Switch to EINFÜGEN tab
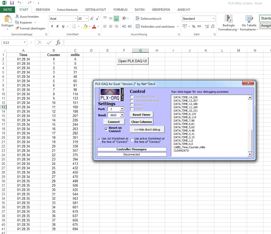The width and height of the screenshot is (271, 234). (43, 10)
